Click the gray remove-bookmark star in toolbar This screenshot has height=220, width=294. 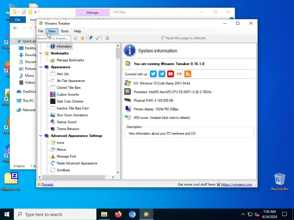76,38
